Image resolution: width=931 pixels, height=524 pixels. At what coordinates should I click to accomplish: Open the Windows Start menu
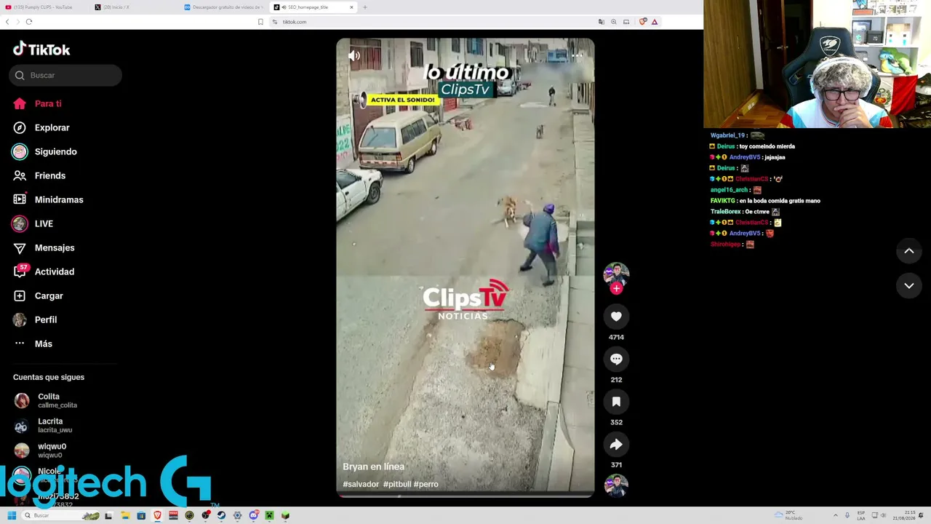[12, 515]
